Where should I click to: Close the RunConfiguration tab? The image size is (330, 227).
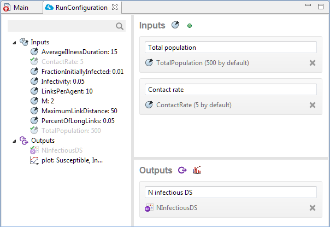click(x=115, y=7)
